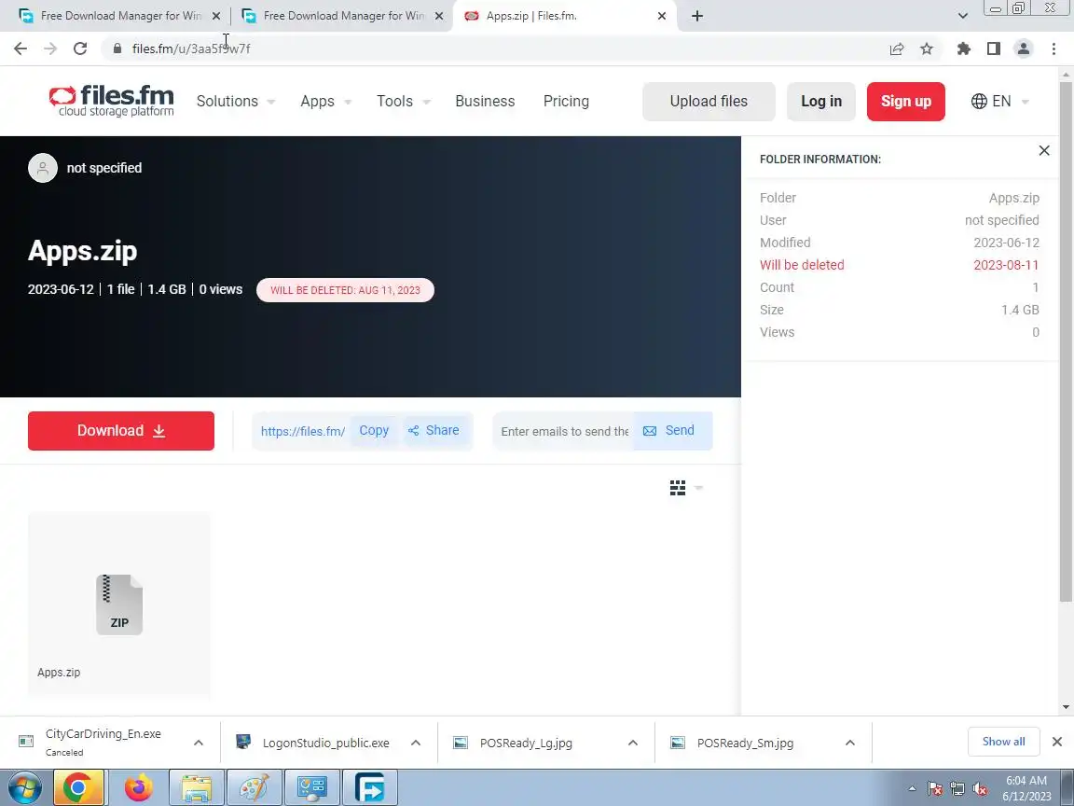Show all downloads
The width and height of the screenshot is (1074, 806).
[x=1003, y=742]
